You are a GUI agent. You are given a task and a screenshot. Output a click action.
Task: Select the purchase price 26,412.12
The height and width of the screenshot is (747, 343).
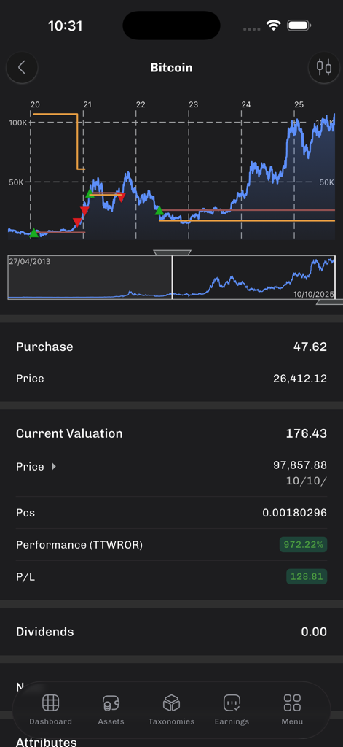click(300, 379)
